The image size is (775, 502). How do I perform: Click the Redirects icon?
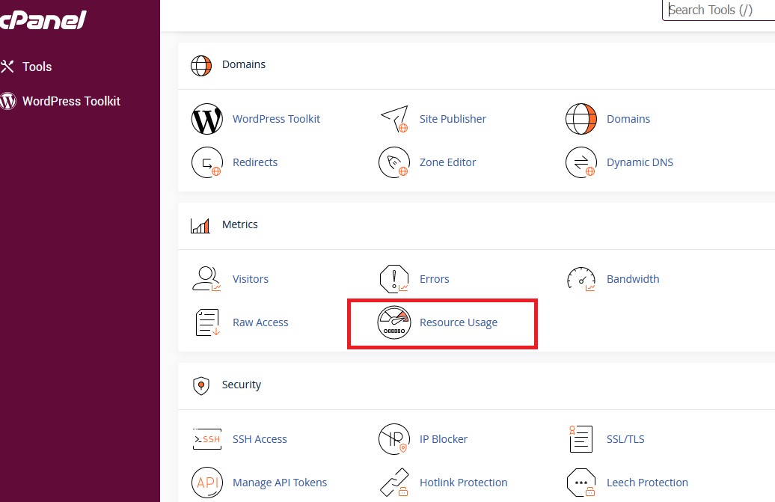pos(207,162)
